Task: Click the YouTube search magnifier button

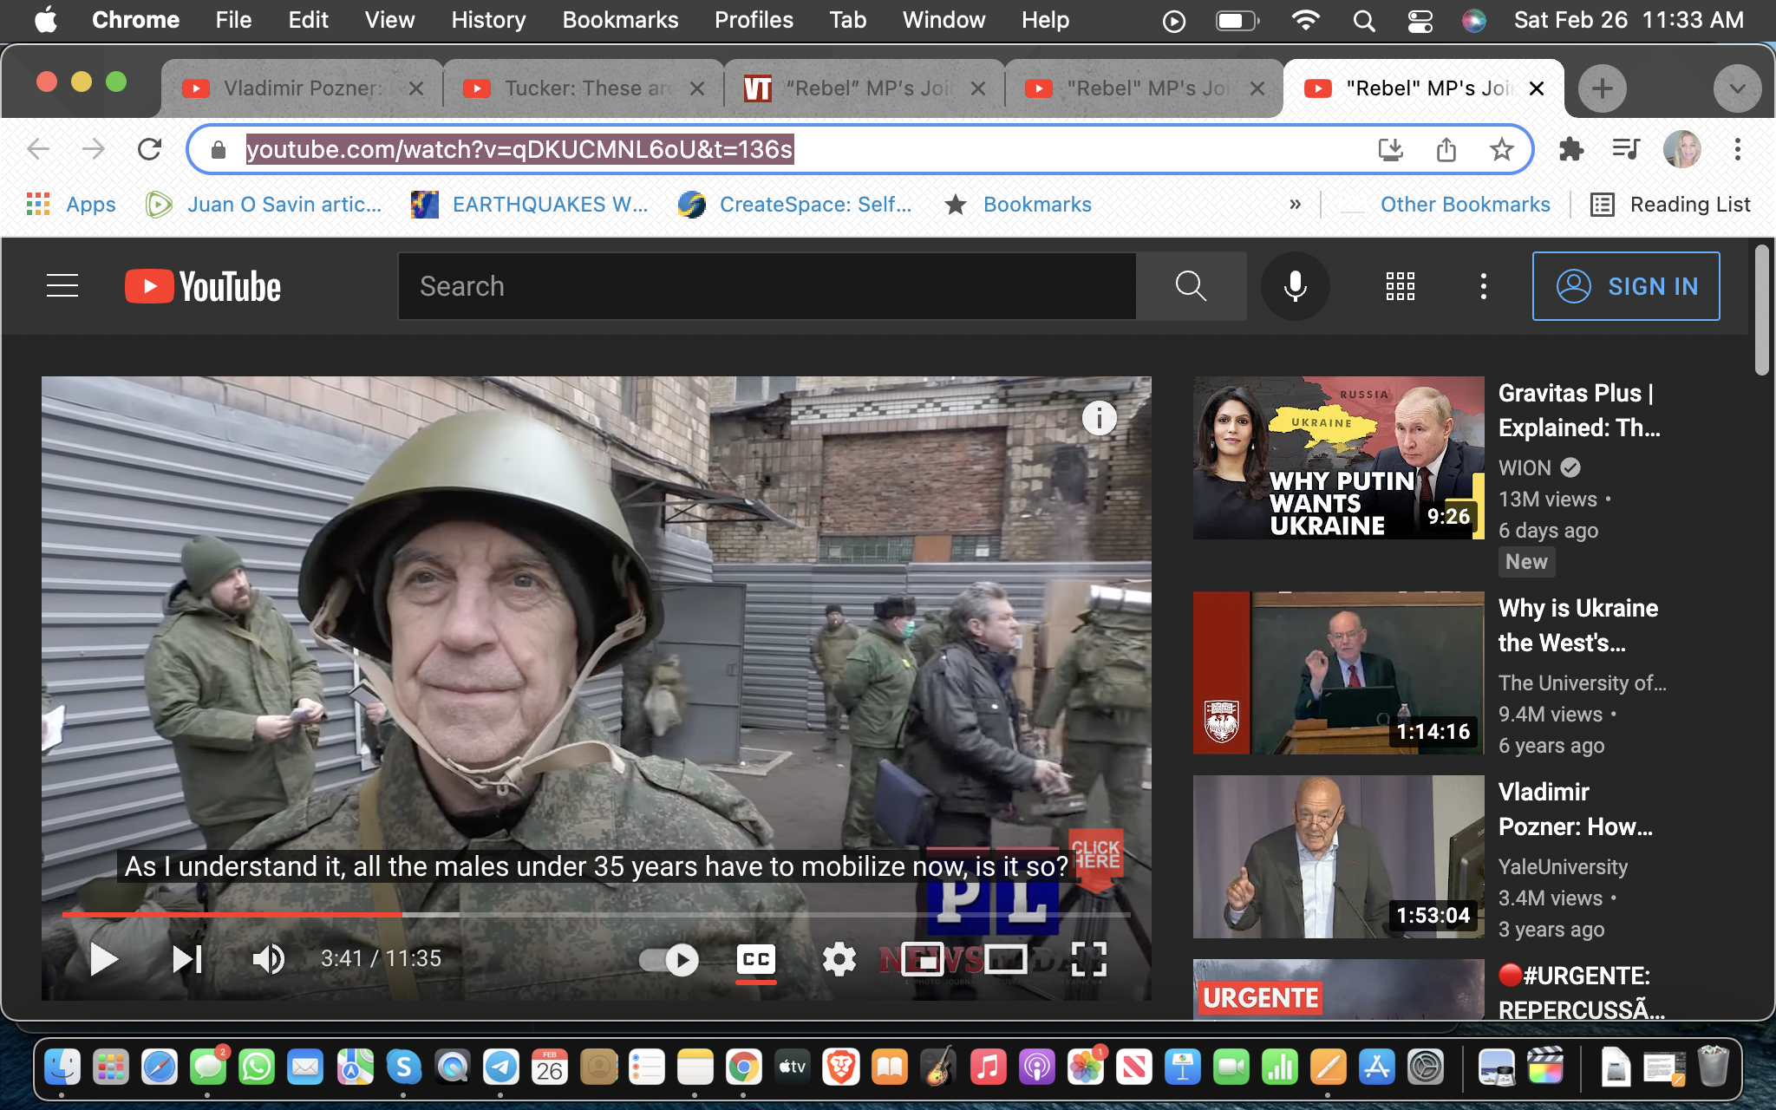Action: click(1192, 286)
